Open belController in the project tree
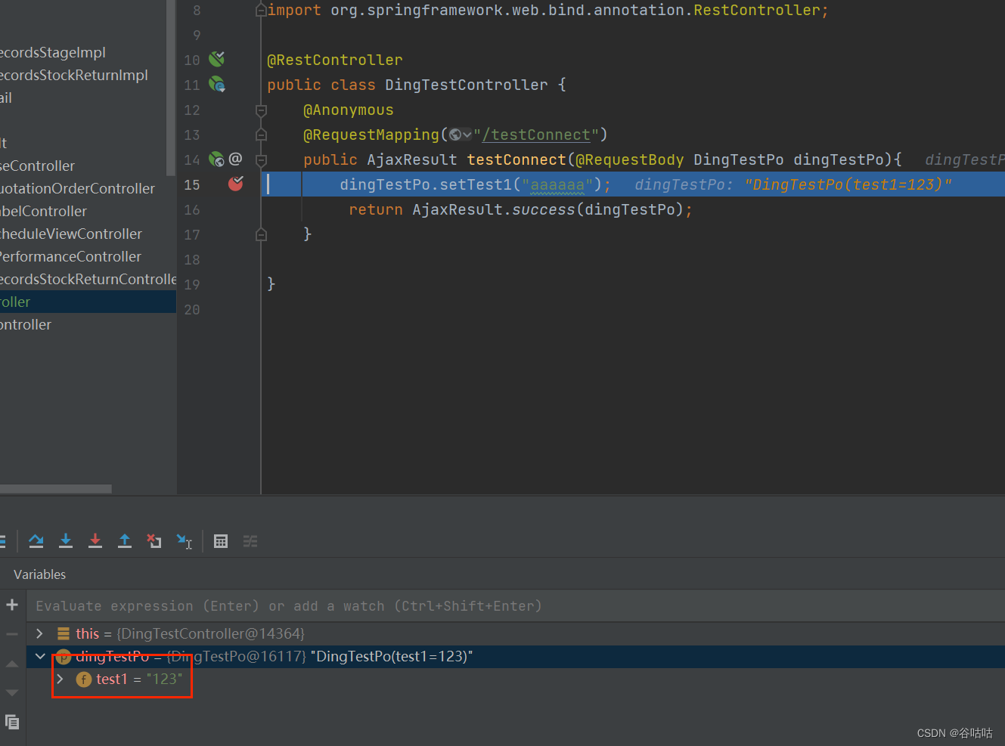This screenshot has height=746, width=1005. pyautogui.click(x=43, y=211)
